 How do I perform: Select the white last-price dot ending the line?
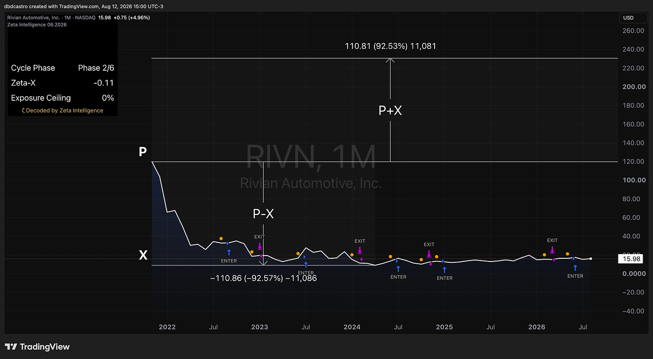coord(591,259)
